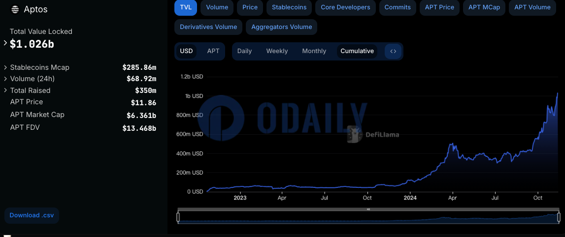Expand the Stablecoins Mcap row

[x=5, y=67]
